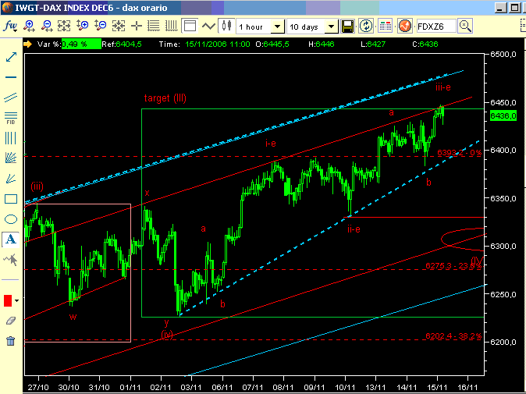Click the Time 15/11/2006 11:00 readout
Screen dimensions: 526x394
tap(204, 44)
